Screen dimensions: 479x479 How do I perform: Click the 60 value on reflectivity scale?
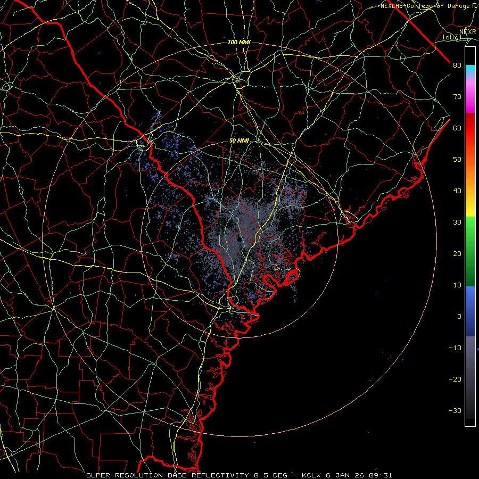tap(457, 128)
